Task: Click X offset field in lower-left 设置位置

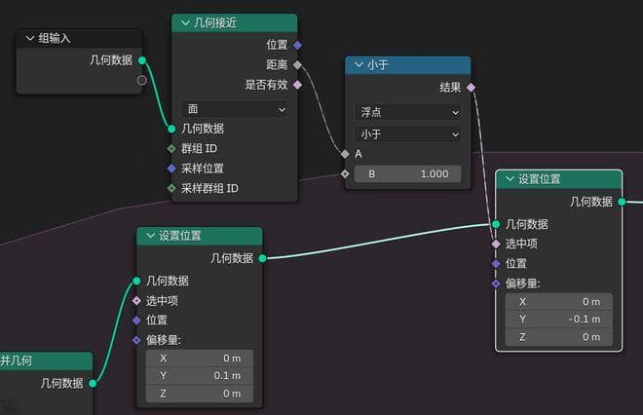Action: pos(200,358)
